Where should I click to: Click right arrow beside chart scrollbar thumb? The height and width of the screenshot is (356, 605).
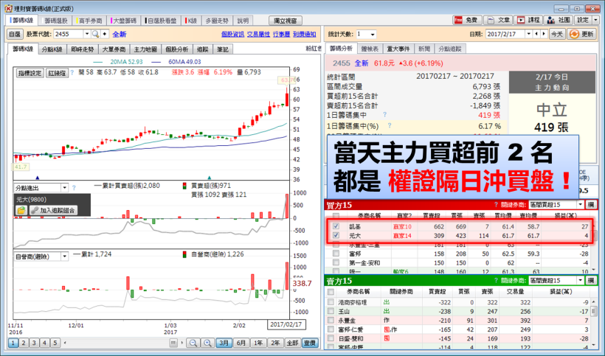[181, 343]
